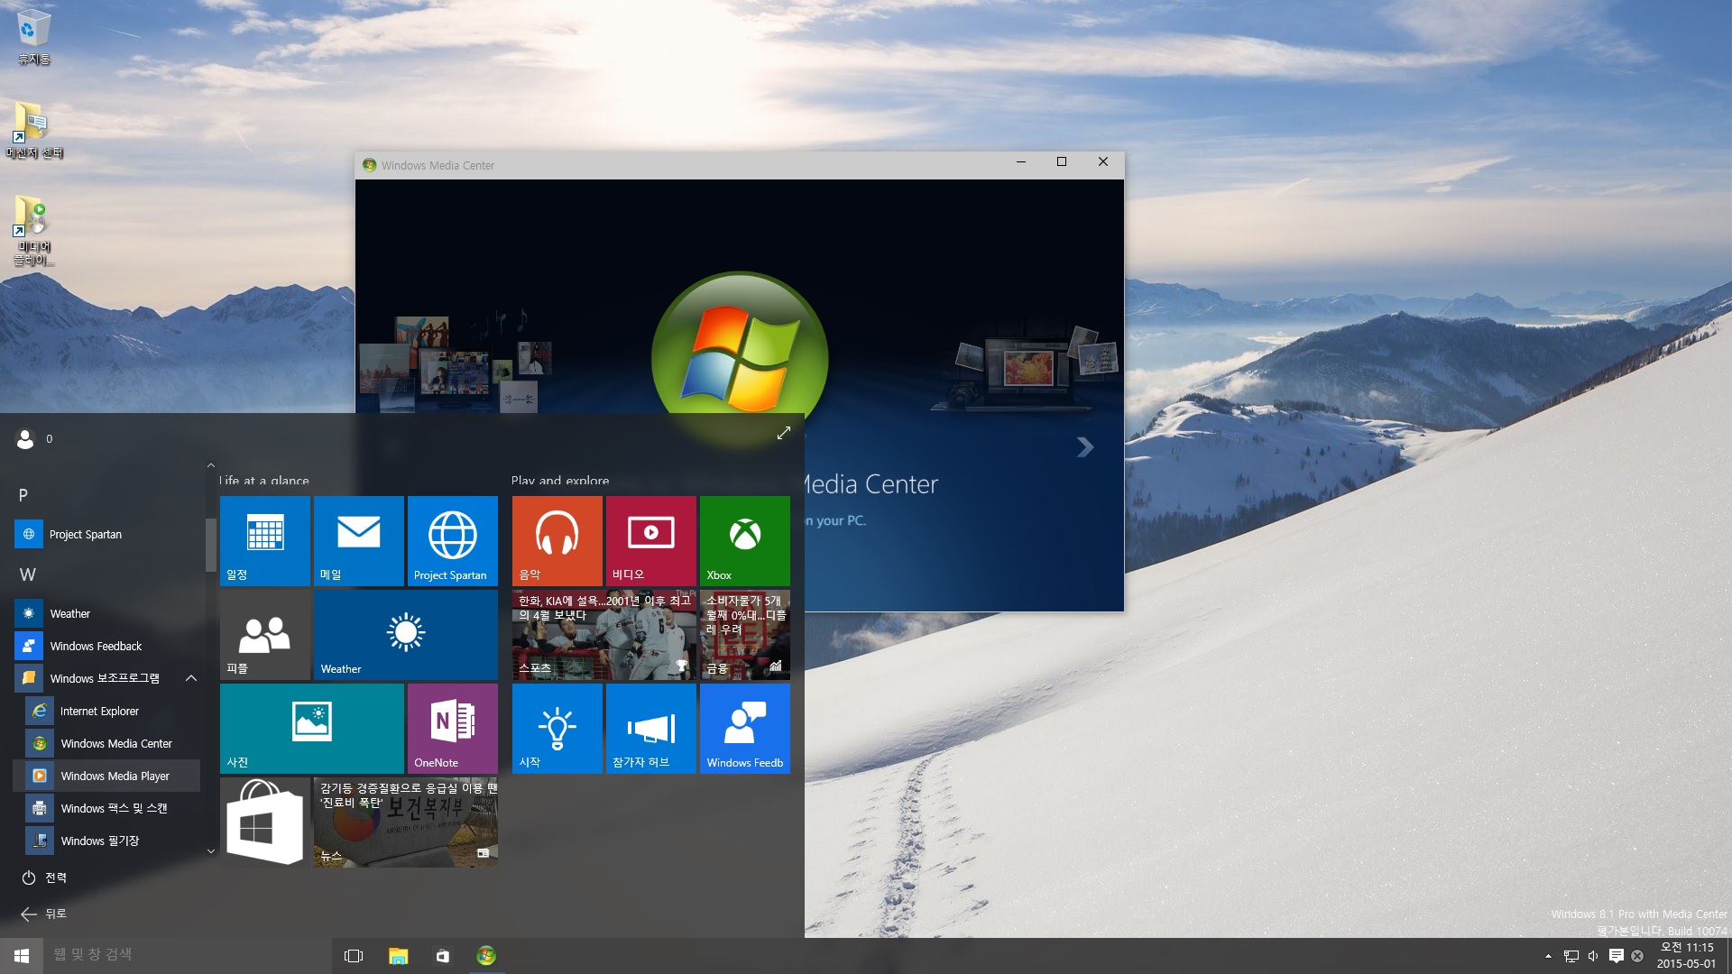
Task: Open the 일정 calendar tile
Action: pyautogui.click(x=265, y=541)
